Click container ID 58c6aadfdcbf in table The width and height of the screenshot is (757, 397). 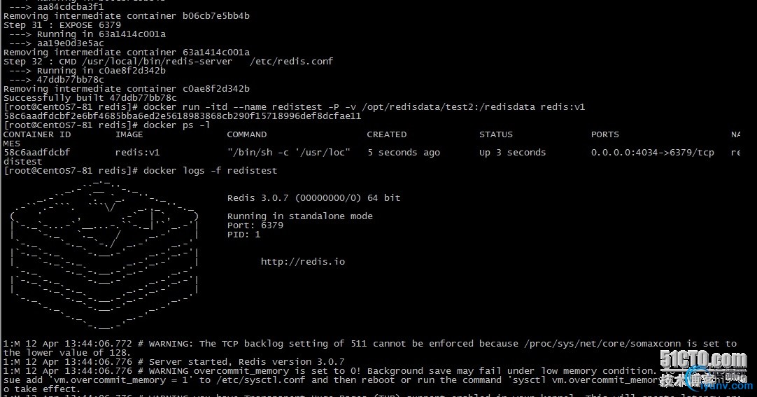(x=36, y=153)
